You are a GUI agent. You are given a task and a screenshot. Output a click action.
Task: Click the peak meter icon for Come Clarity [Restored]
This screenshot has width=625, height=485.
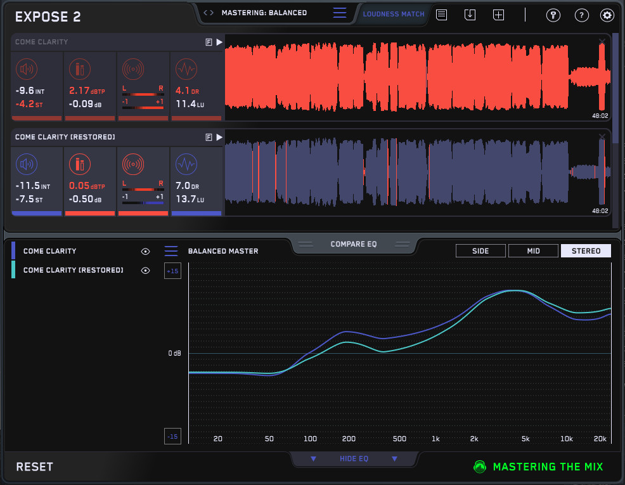pos(79,164)
